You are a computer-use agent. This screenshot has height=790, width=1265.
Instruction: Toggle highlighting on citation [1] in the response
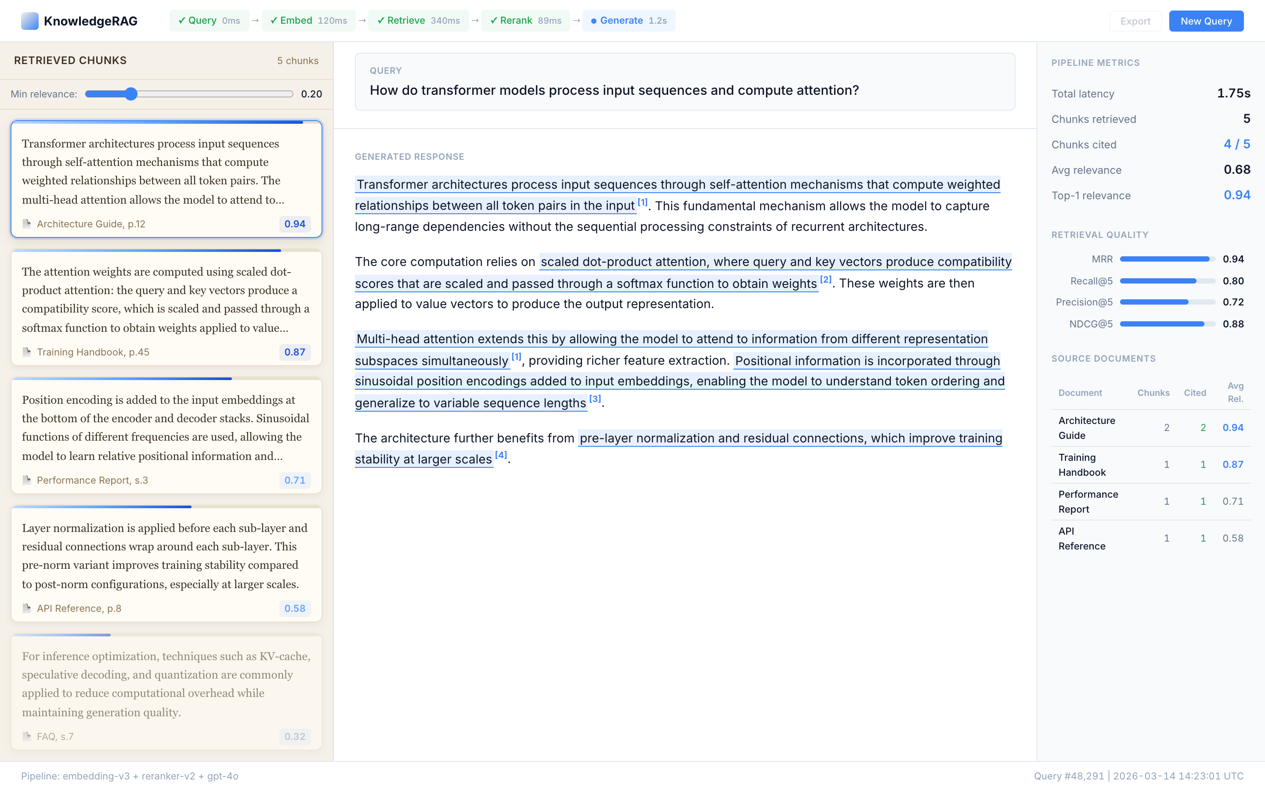tap(643, 202)
